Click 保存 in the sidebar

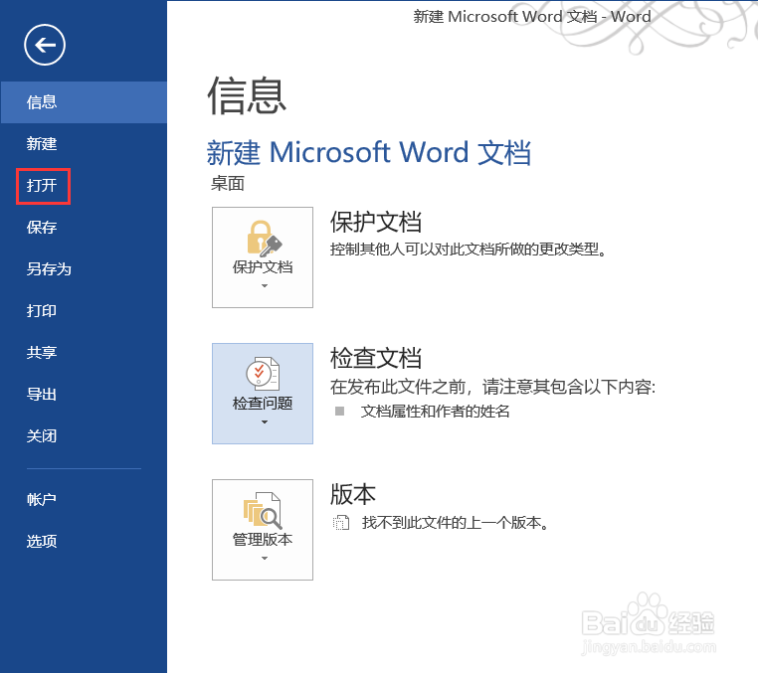coord(84,228)
